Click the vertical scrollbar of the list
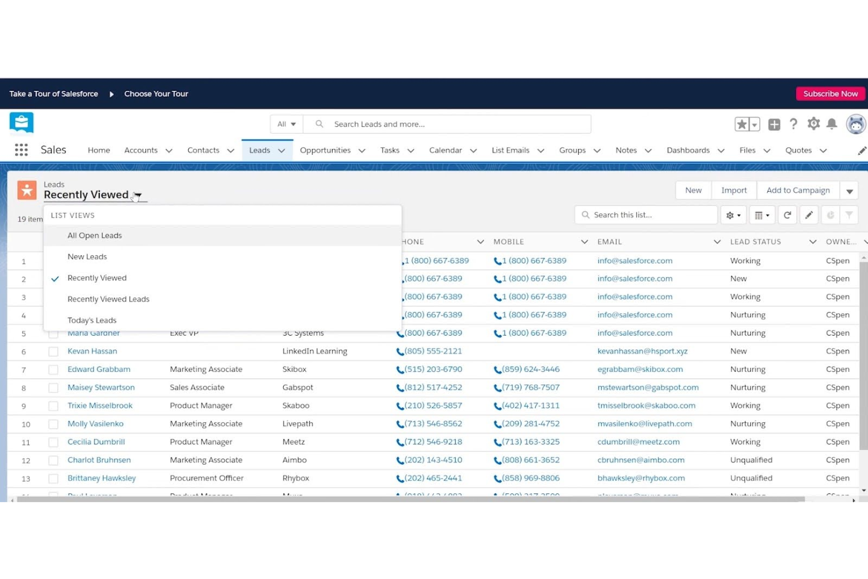 click(x=863, y=355)
